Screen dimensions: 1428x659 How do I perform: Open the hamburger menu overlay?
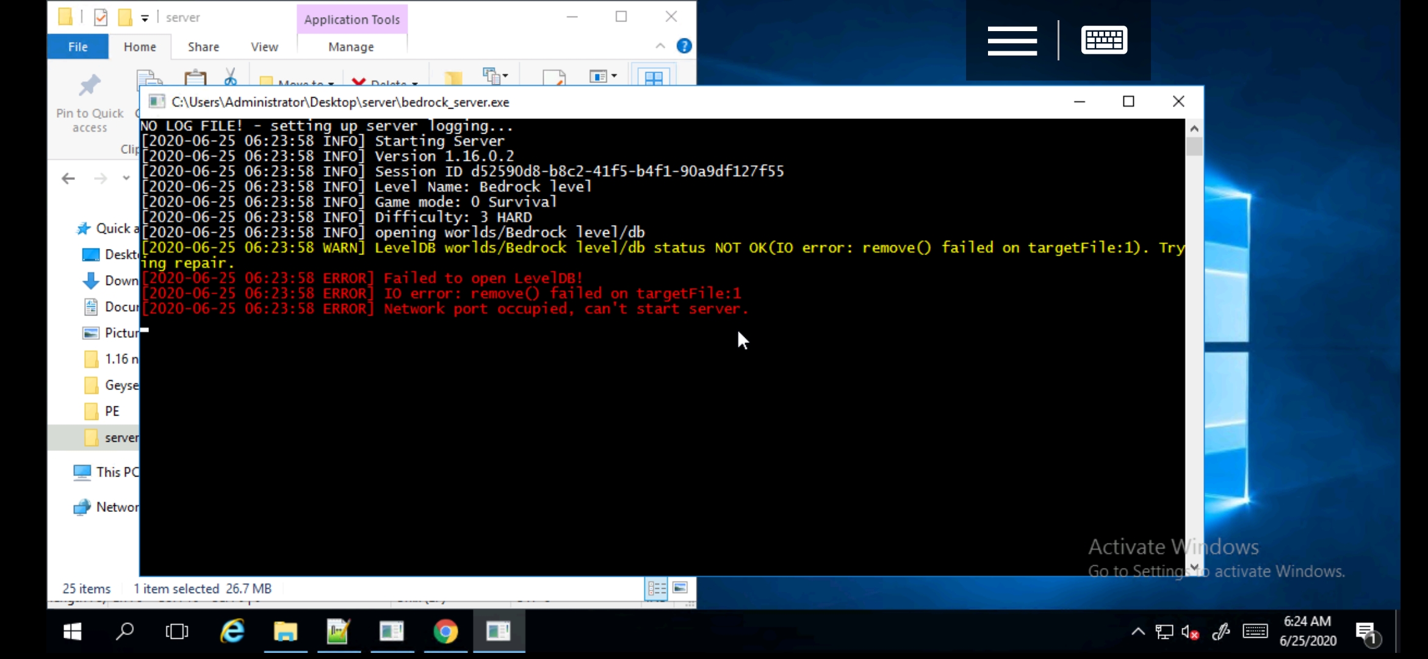click(x=1012, y=40)
